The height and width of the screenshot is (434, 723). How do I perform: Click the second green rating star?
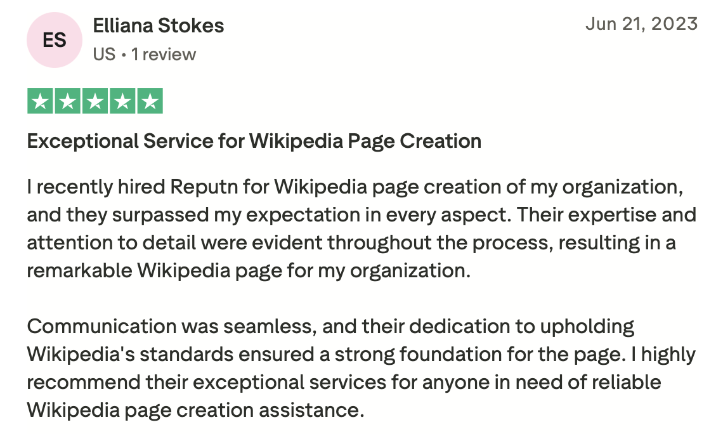(x=67, y=102)
